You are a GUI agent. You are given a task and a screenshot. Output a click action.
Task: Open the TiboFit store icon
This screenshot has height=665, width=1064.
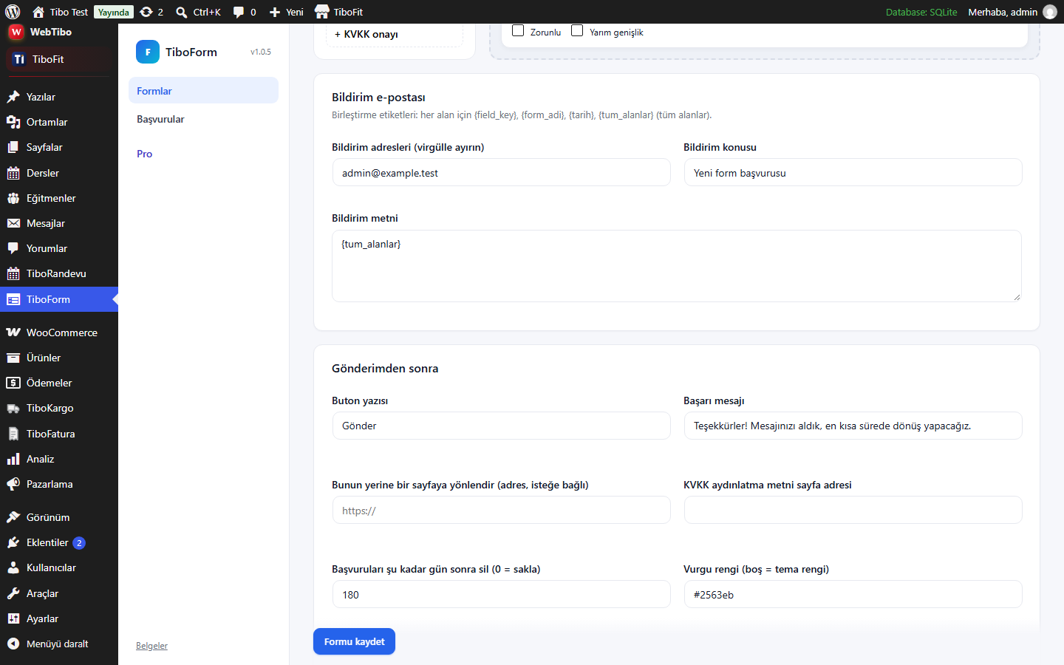pyautogui.click(x=322, y=12)
